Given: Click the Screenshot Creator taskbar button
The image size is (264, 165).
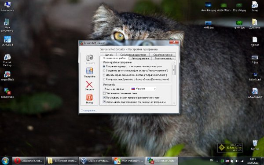Looking at the screenshot, I should point(162,161).
